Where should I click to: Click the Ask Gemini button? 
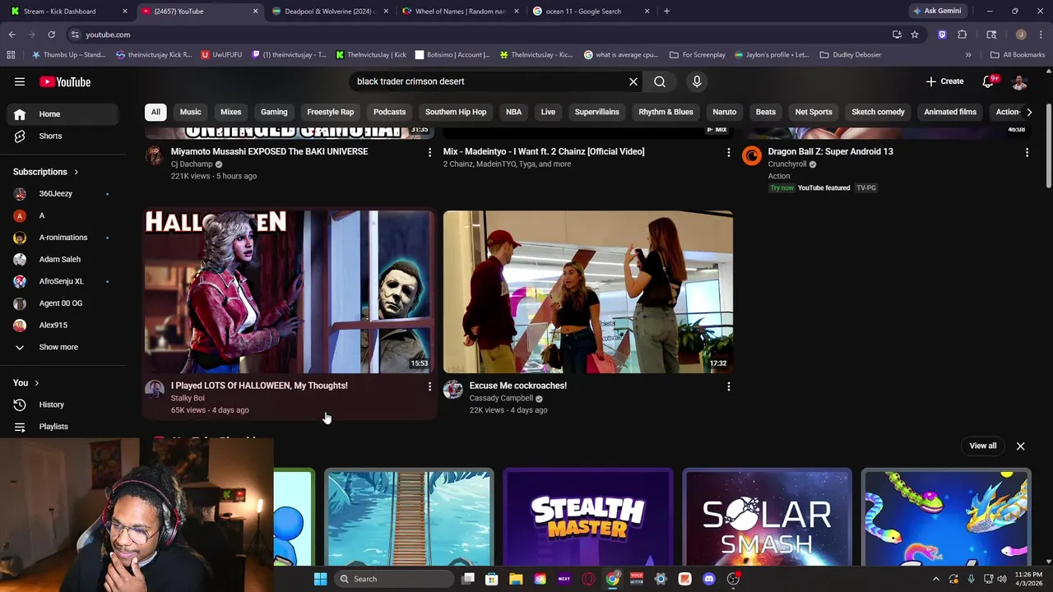[937, 12]
